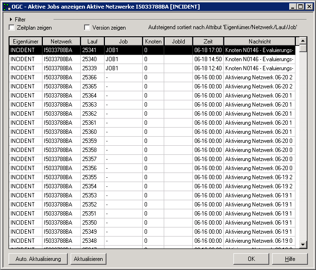
Task: Click the scrollbar up arrow
Action: click(x=303, y=41)
